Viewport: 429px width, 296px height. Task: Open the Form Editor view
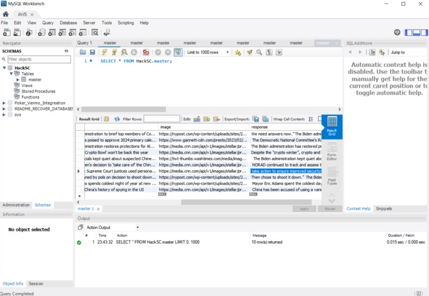(x=332, y=152)
